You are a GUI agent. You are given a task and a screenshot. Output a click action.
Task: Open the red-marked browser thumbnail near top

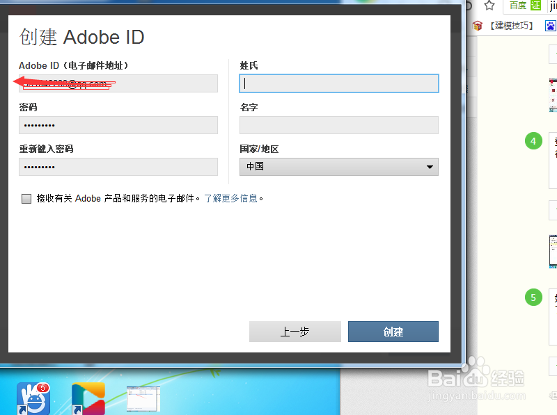553,95
